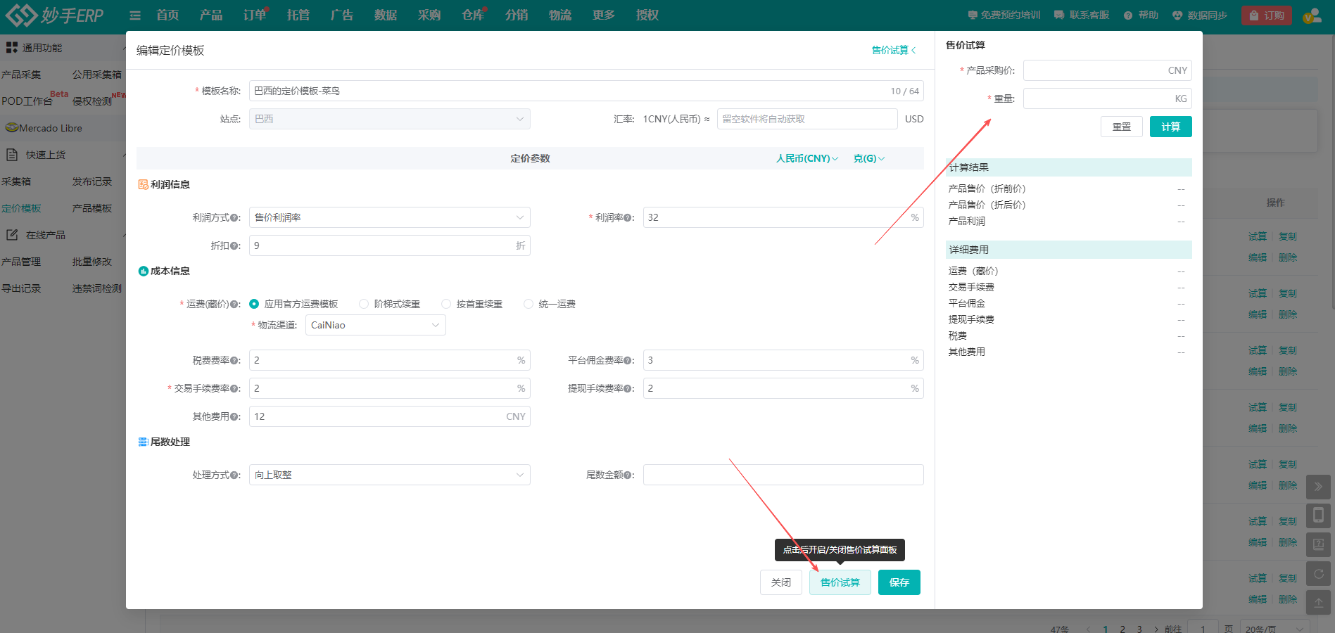
Task: Select the 统一运费 radio option
Action: point(529,304)
